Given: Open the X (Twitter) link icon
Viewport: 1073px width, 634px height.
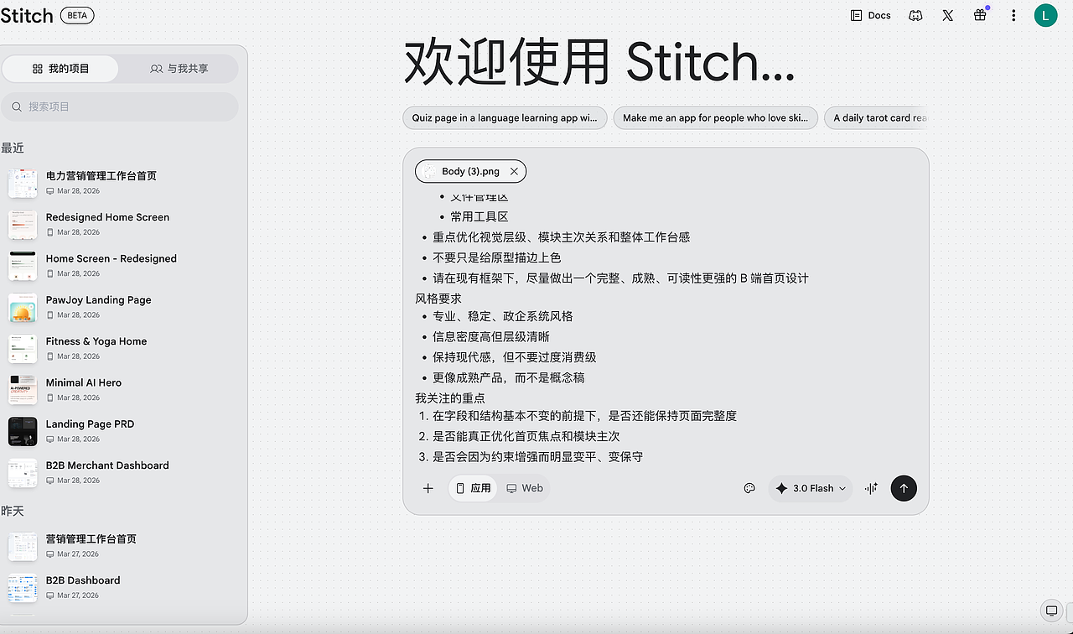Looking at the screenshot, I should pos(947,15).
